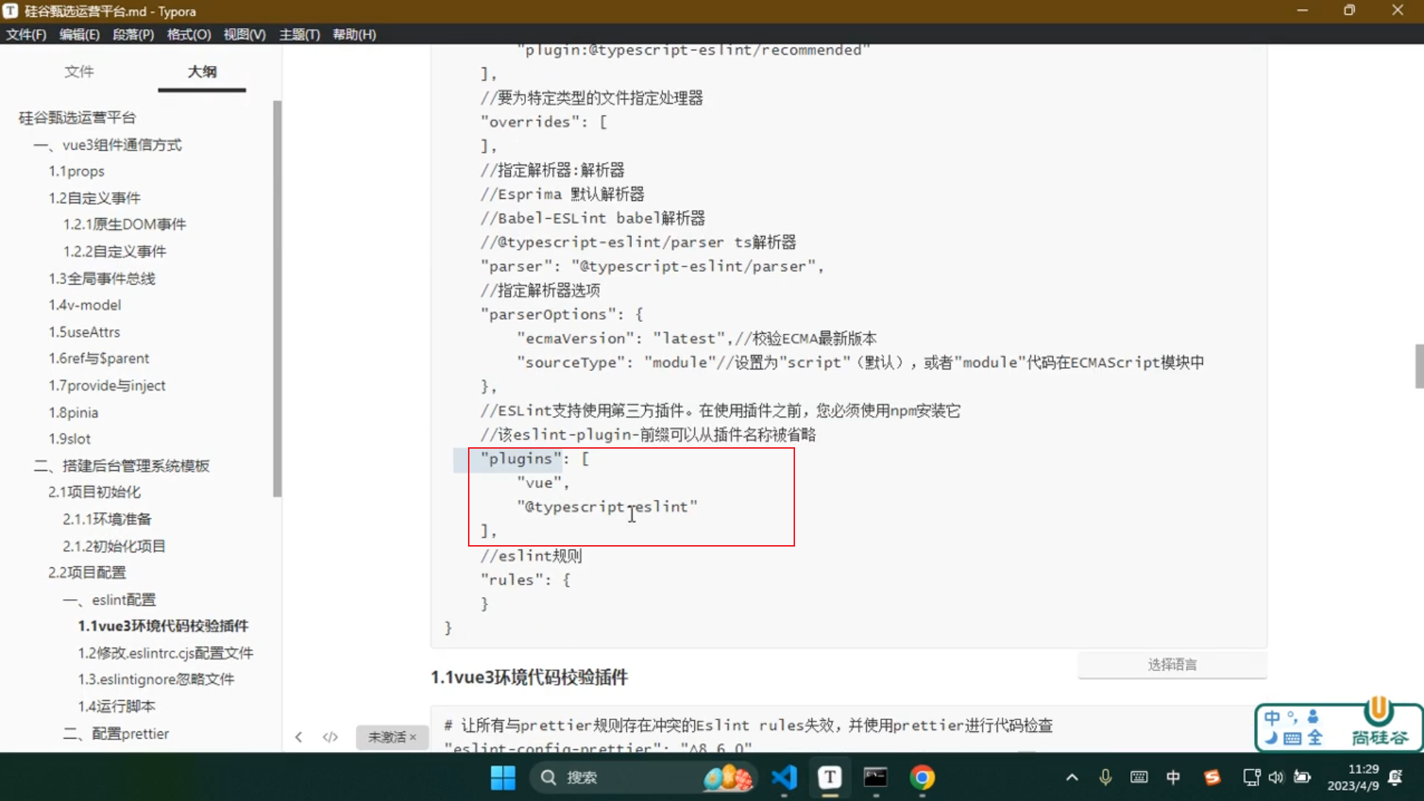
Task: Jump to 二、搭建后台管理系统模板 in outline
Action: click(x=122, y=466)
